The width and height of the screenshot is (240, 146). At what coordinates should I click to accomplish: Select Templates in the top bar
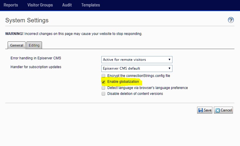click(90, 5)
